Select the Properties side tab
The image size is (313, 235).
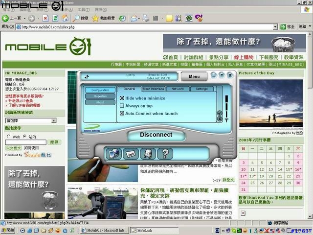click(x=100, y=96)
